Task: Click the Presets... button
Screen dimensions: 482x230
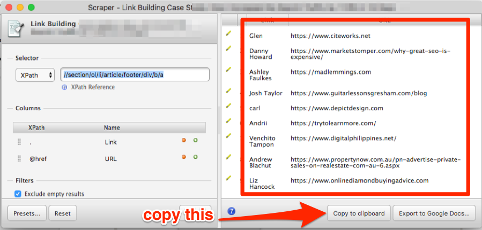Action: click(x=27, y=213)
